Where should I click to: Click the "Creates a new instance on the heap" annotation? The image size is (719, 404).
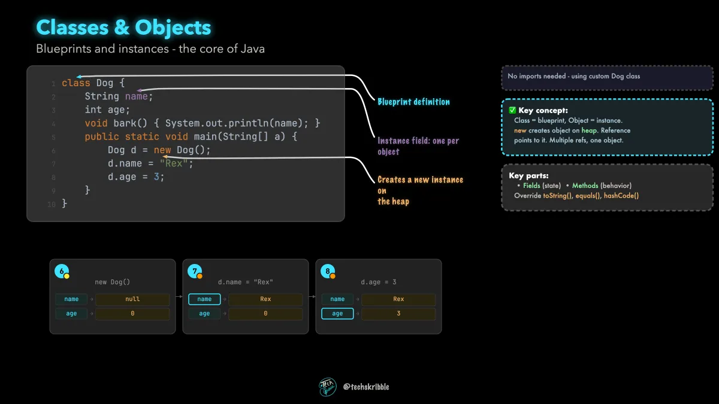pyautogui.click(x=420, y=190)
